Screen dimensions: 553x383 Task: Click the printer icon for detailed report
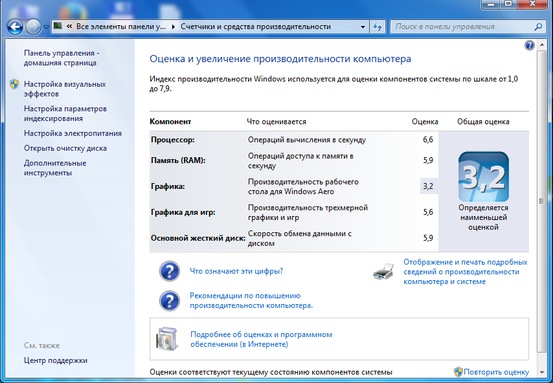click(x=383, y=271)
